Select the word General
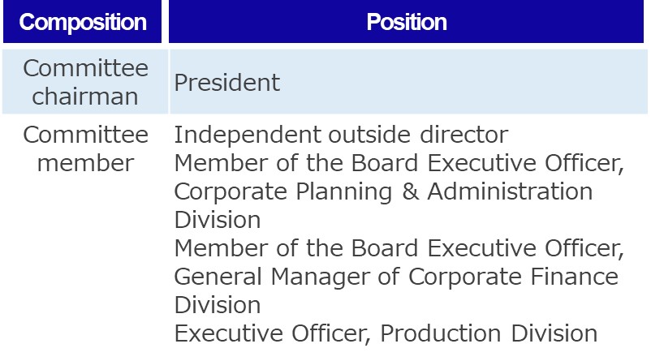This screenshot has height=361, width=651. point(219,277)
